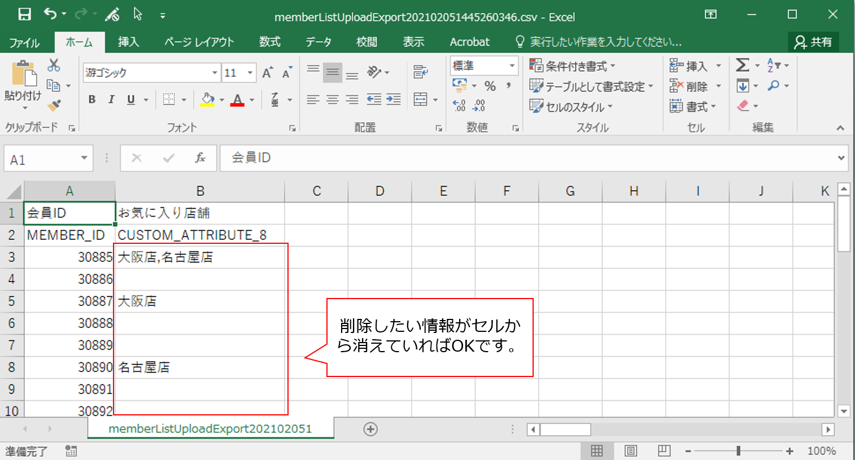855x460 pixels.
Task: Click the 共有 share button
Action: pyautogui.click(x=813, y=42)
